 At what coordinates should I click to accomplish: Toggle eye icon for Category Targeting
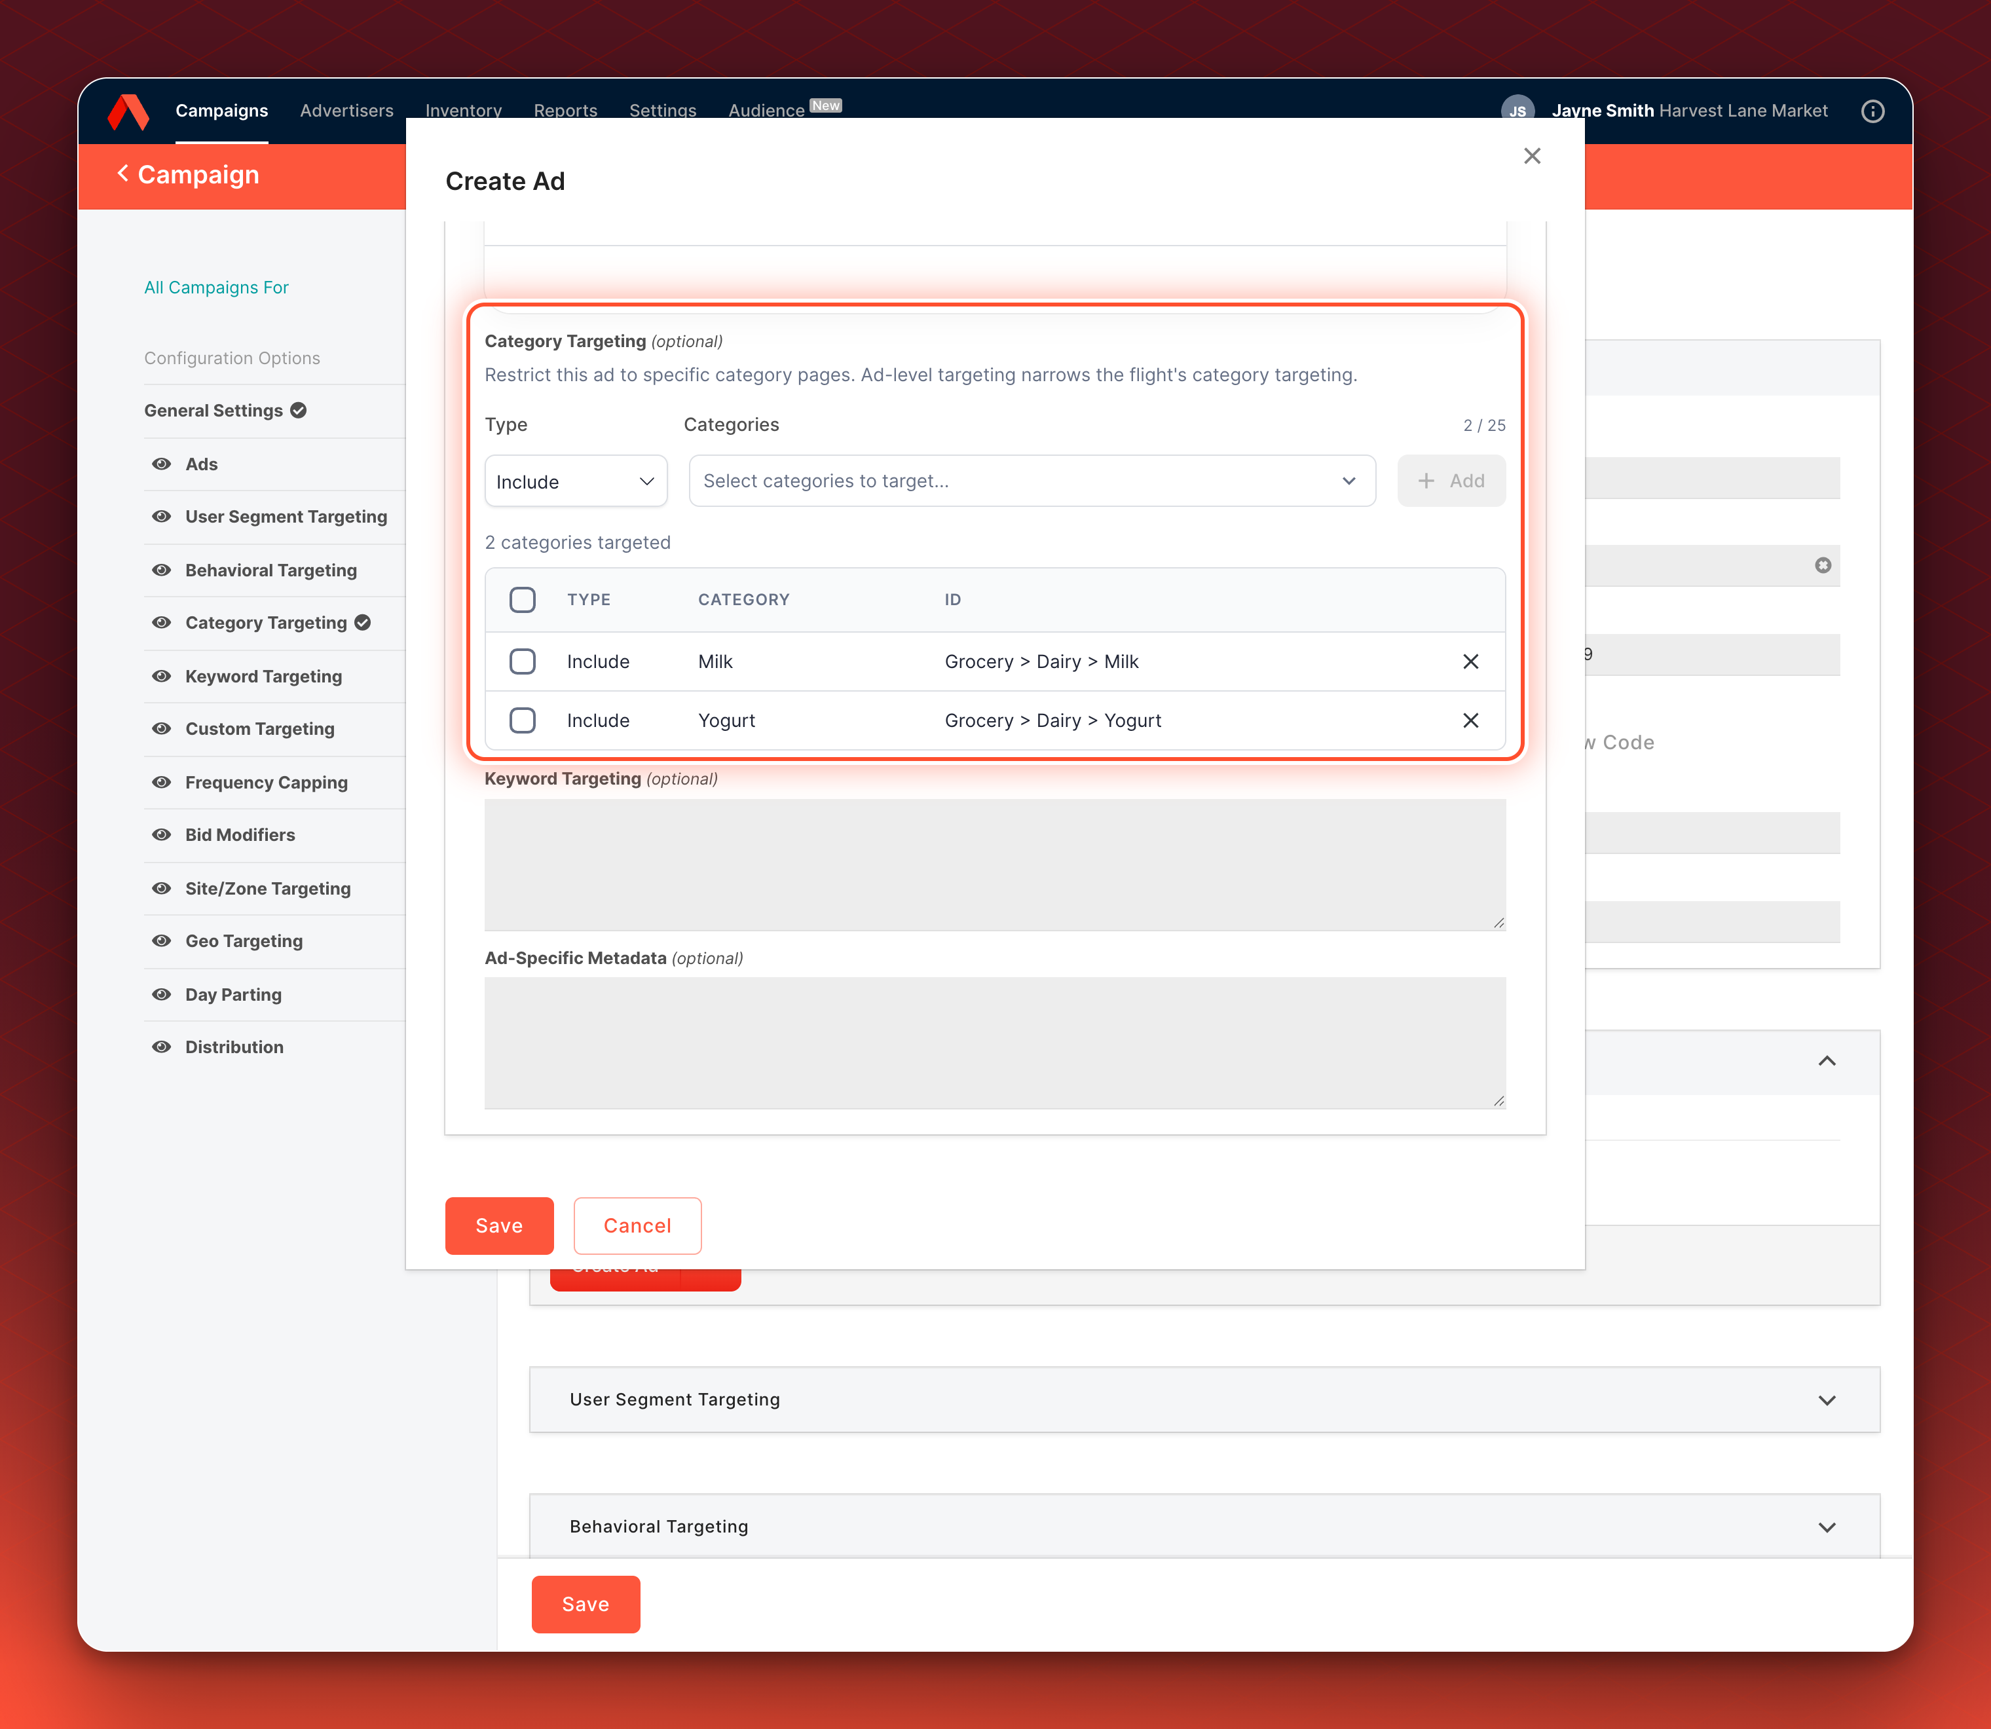[162, 622]
